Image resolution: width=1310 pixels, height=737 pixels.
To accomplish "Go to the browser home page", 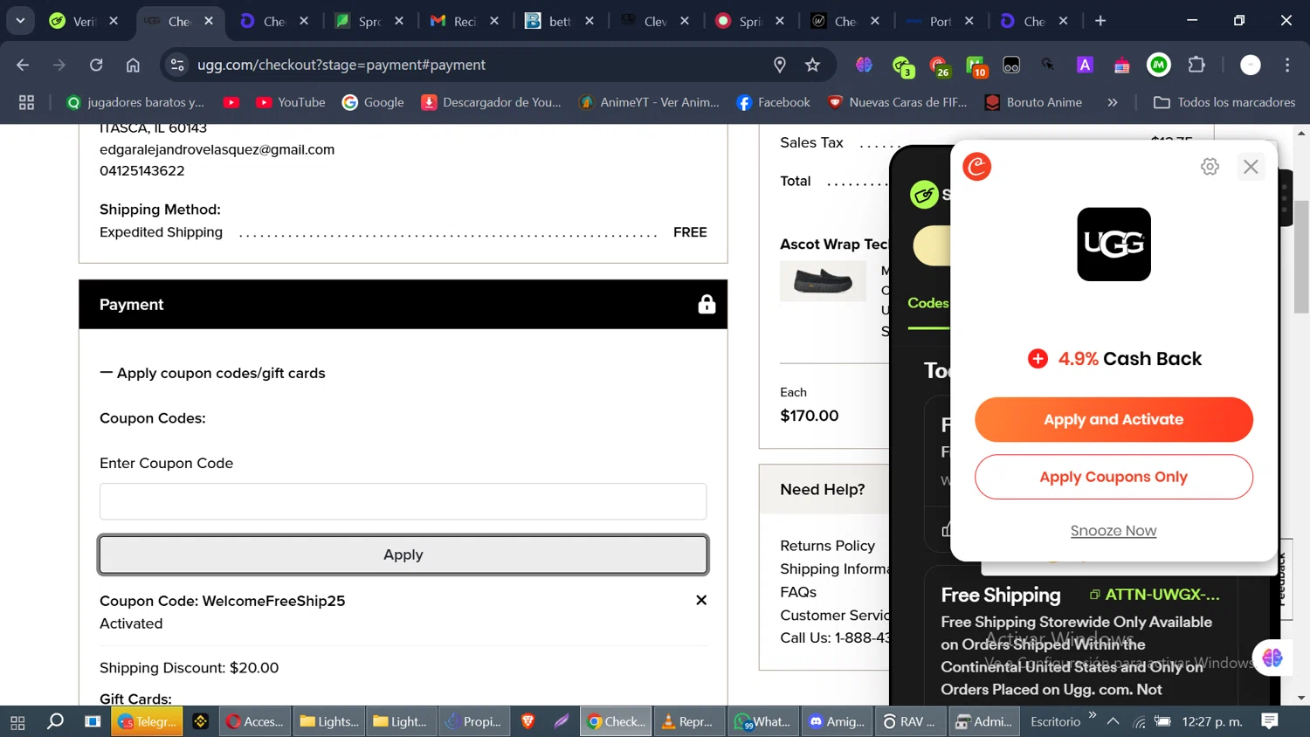I will click(x=133, y=65).
